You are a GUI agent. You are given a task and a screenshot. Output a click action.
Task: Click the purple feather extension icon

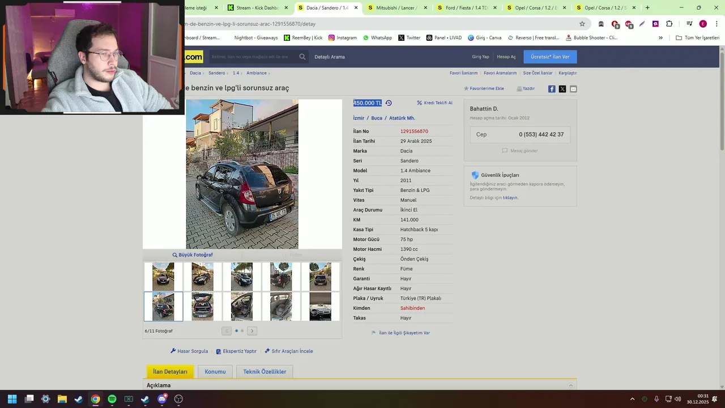coord(642,24)
